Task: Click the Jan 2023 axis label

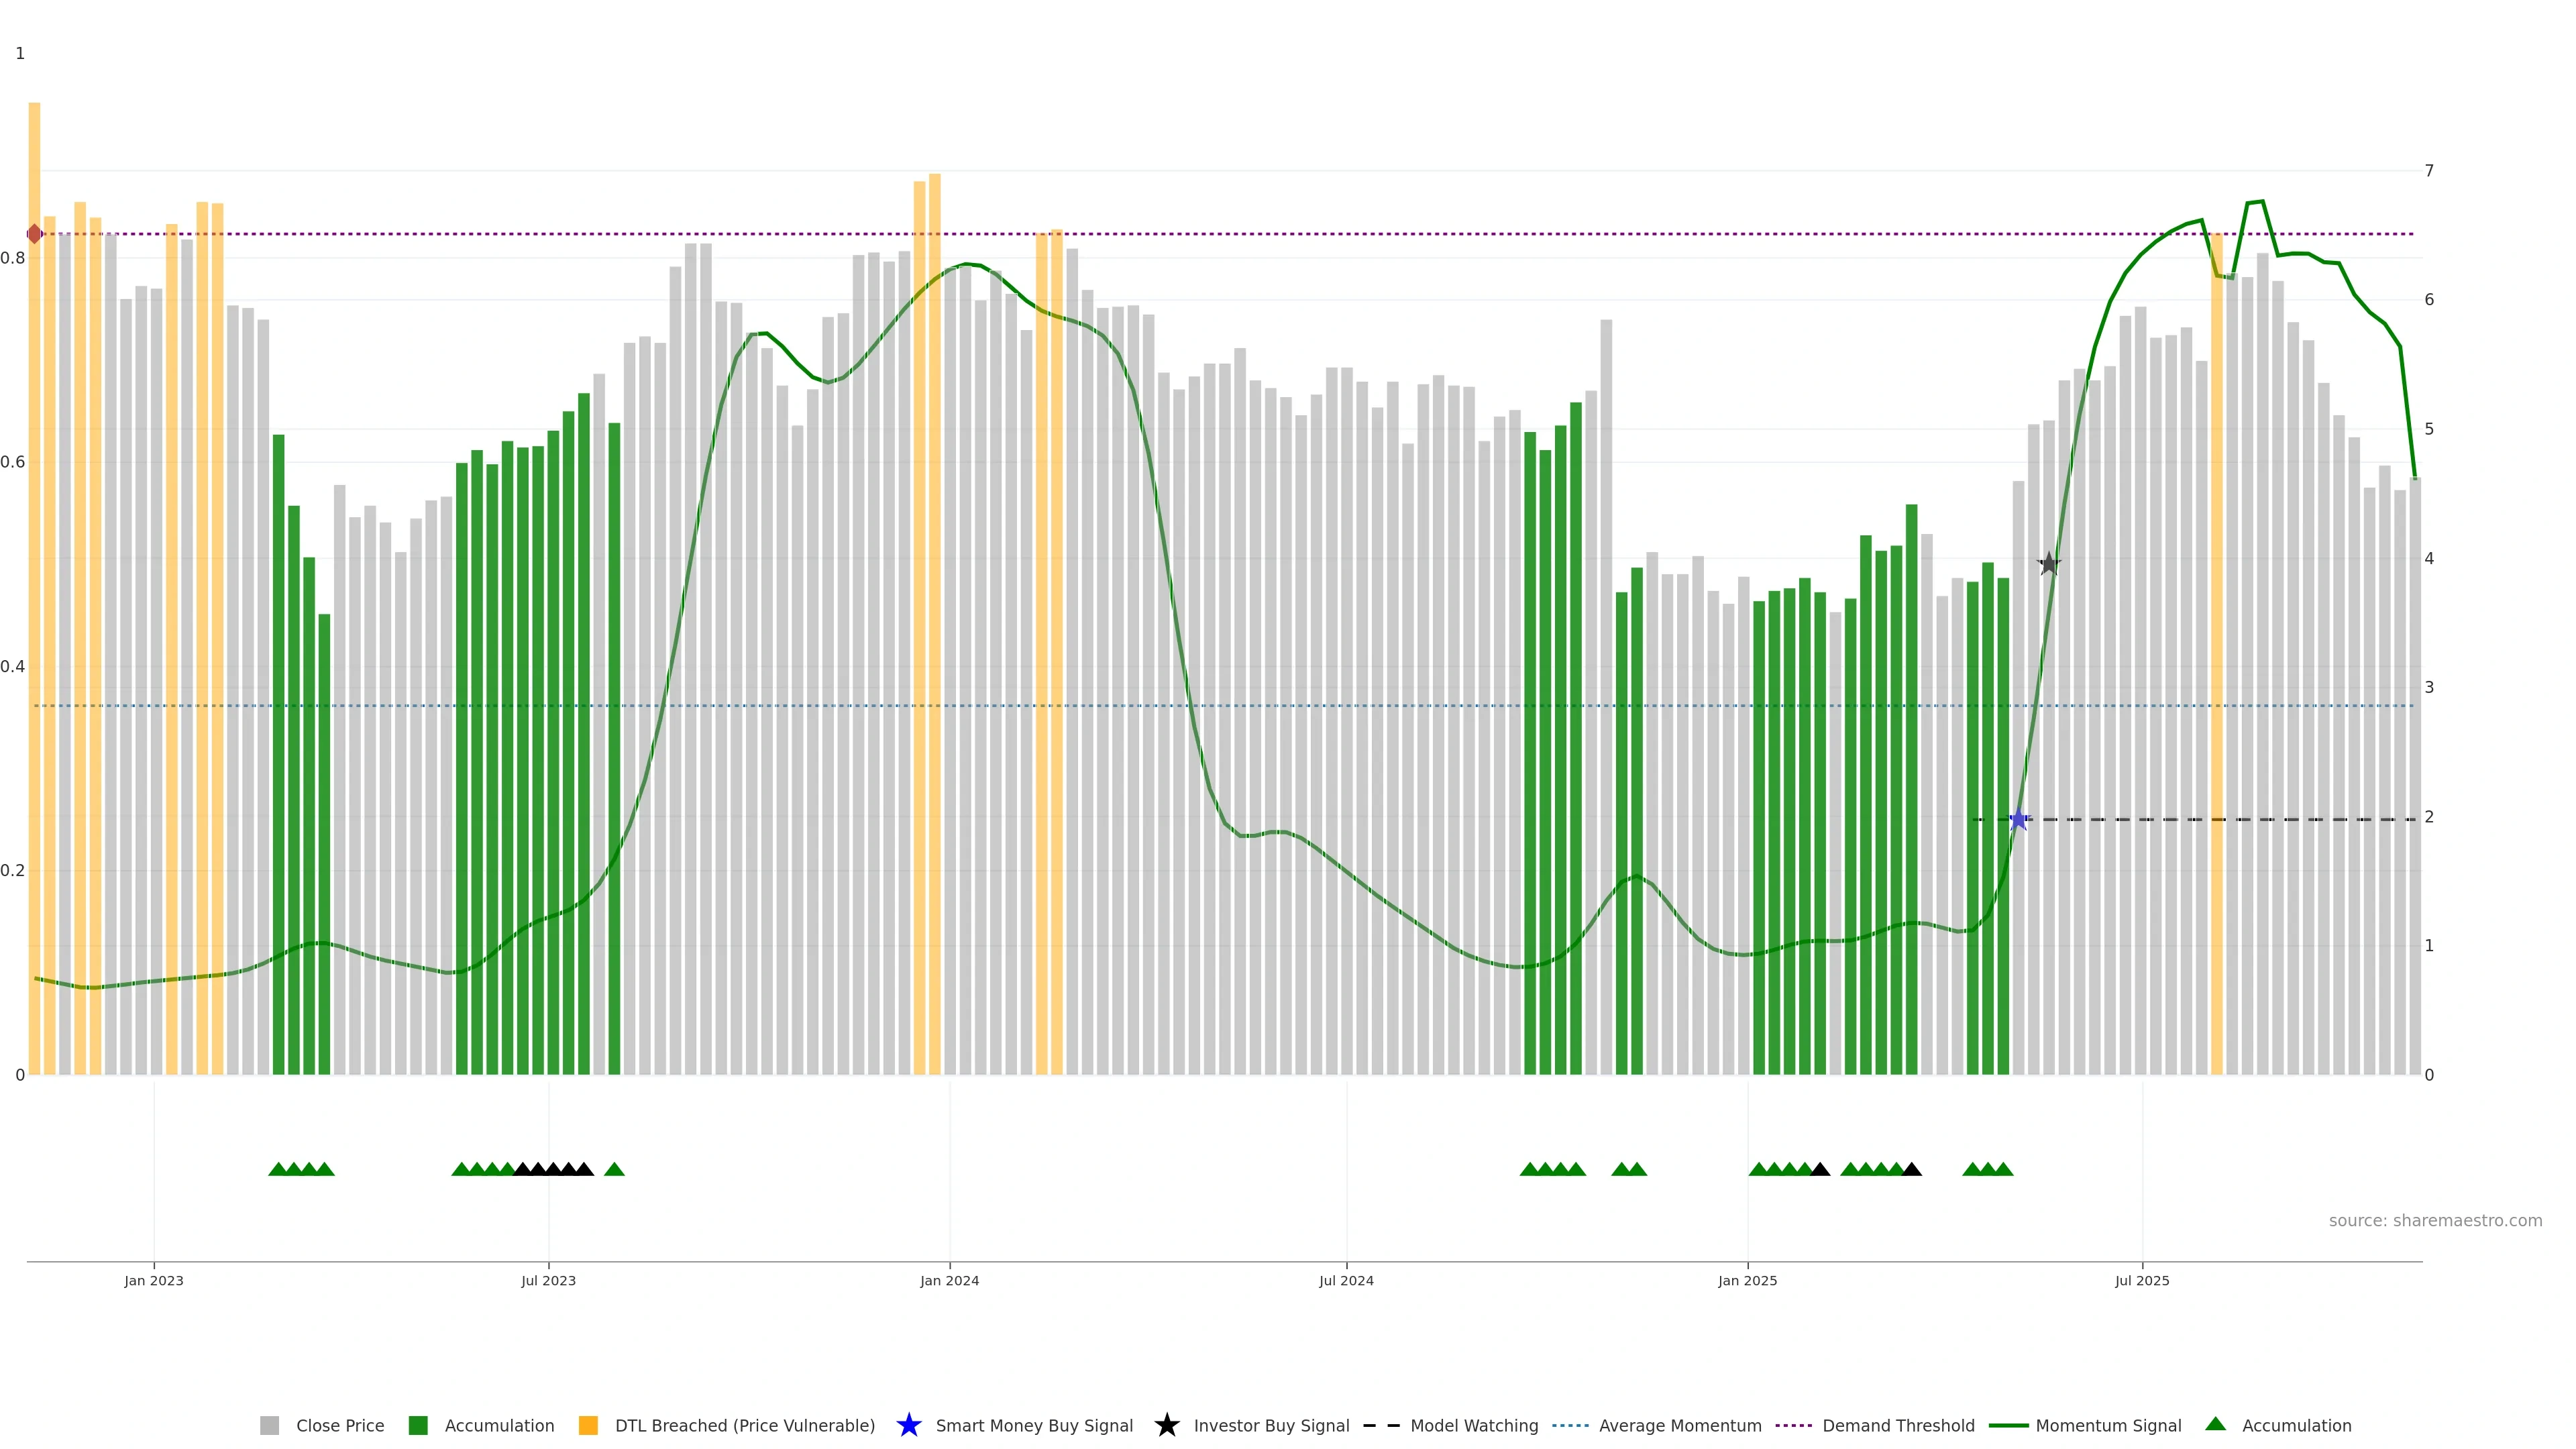Action: pyautogui.click(x=154, y=1280)
